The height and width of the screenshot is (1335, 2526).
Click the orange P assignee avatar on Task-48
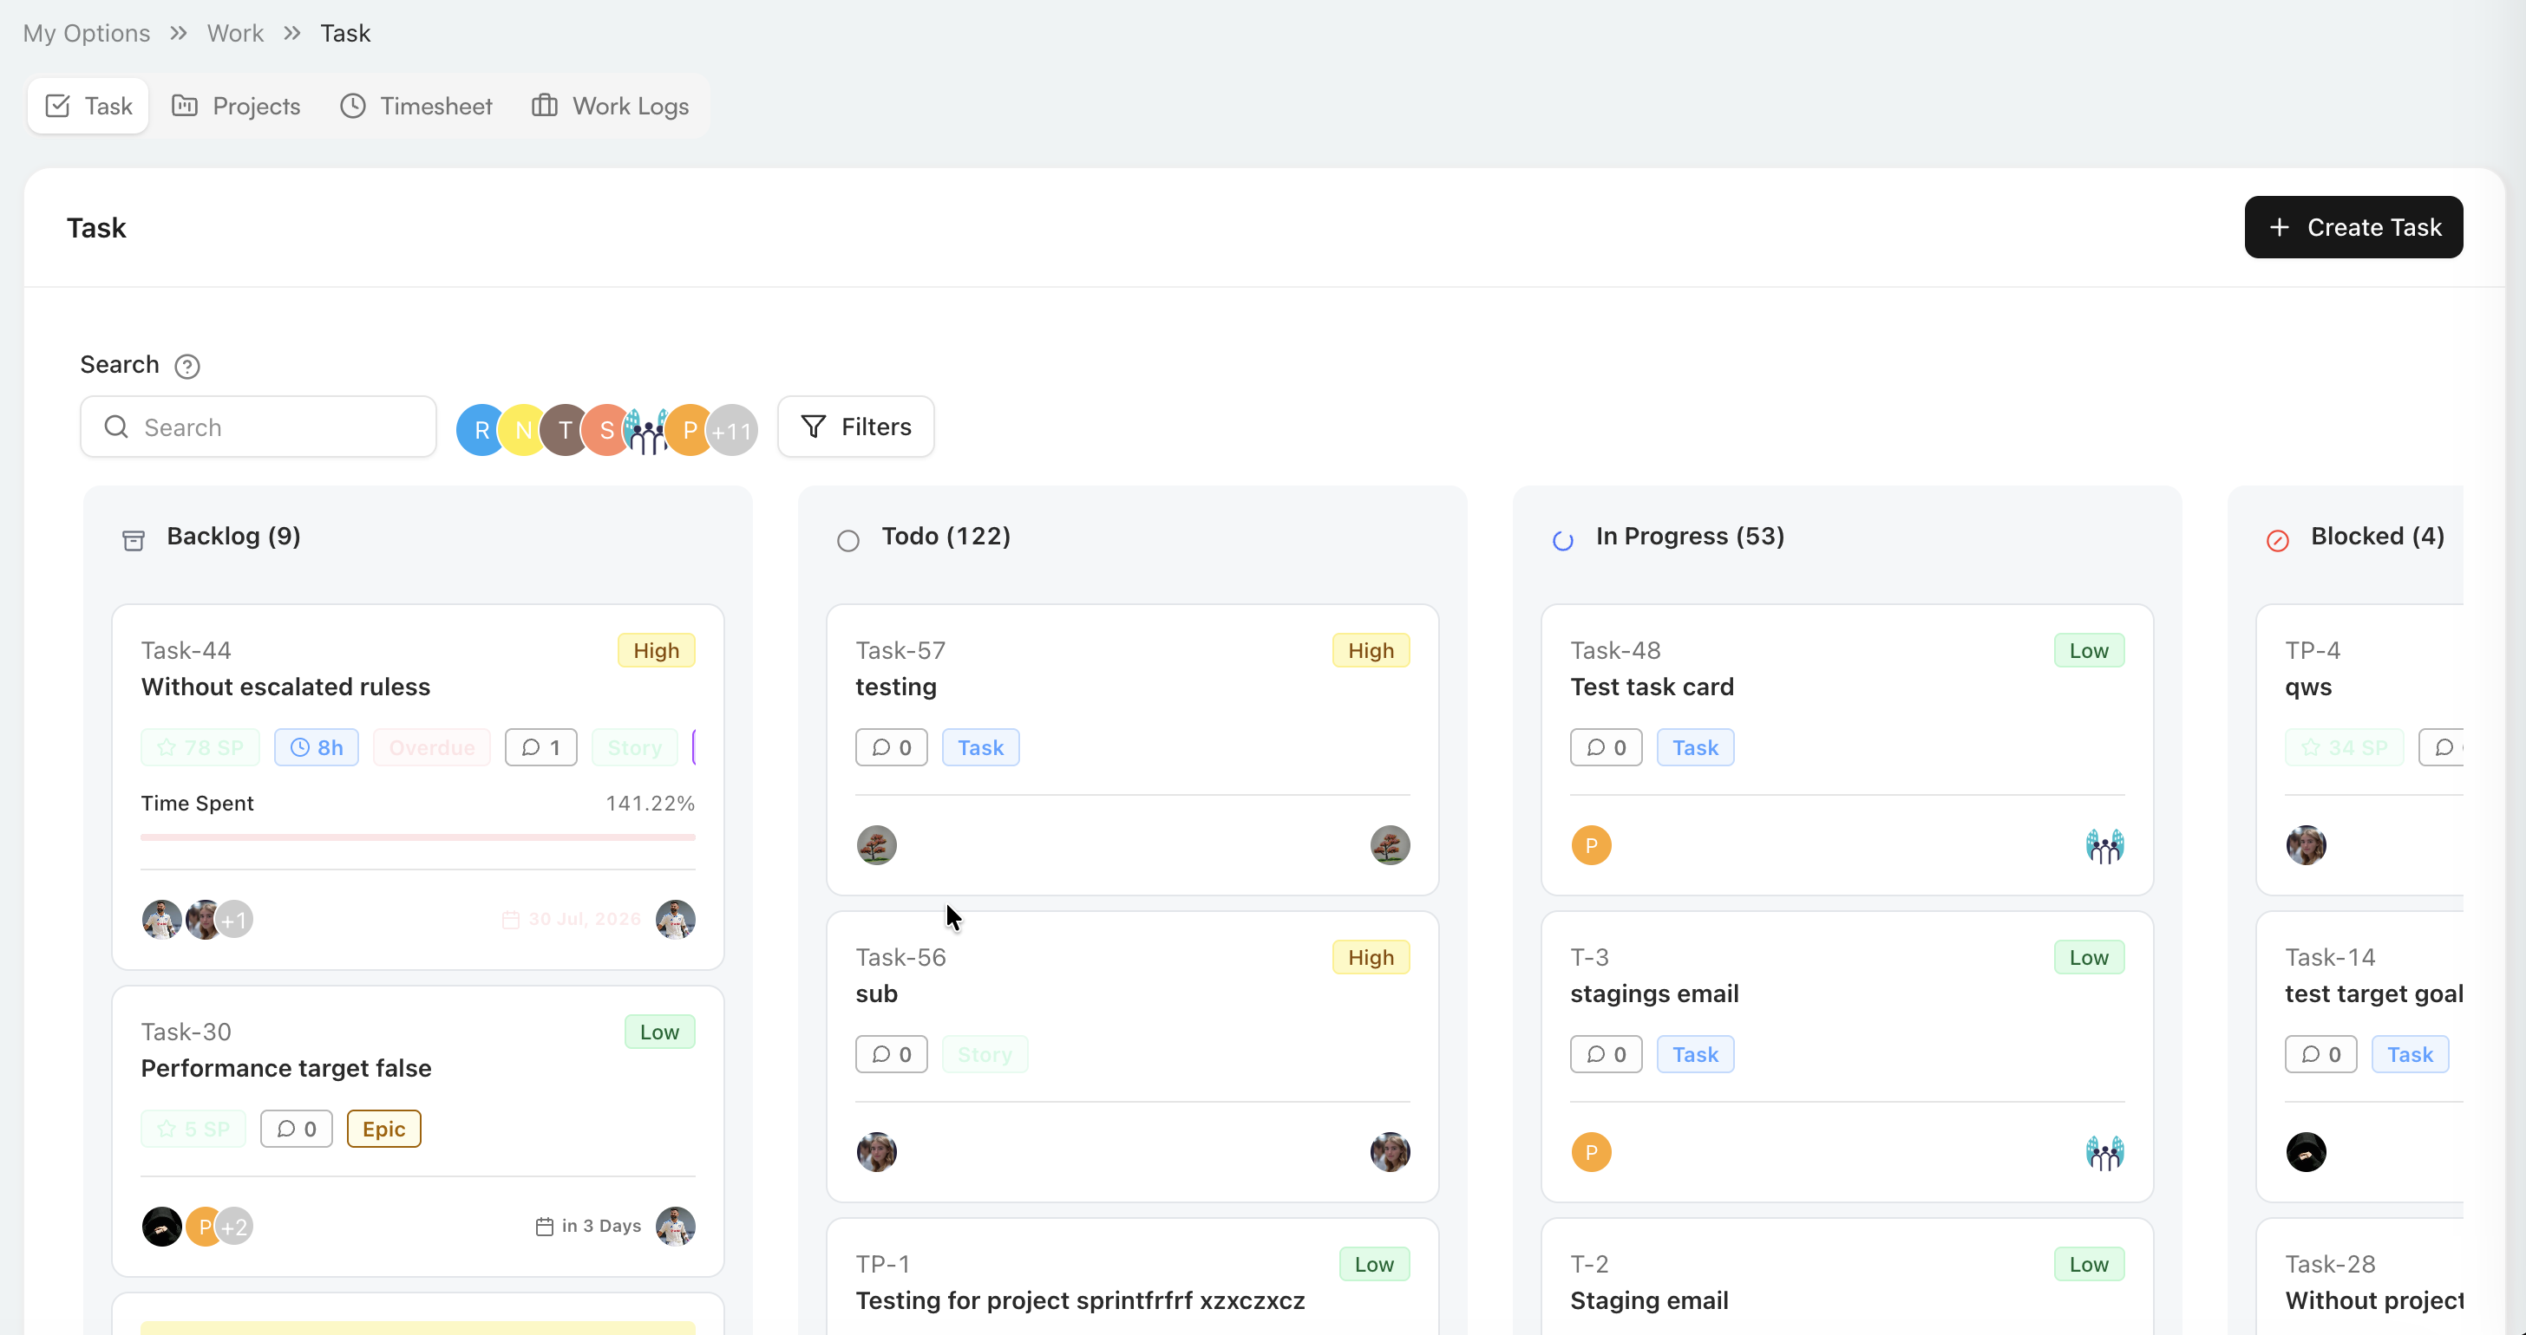pos(1591,845)
